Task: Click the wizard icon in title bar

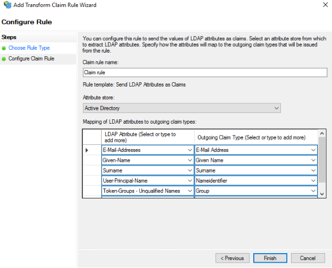Action: click(6, 5)
